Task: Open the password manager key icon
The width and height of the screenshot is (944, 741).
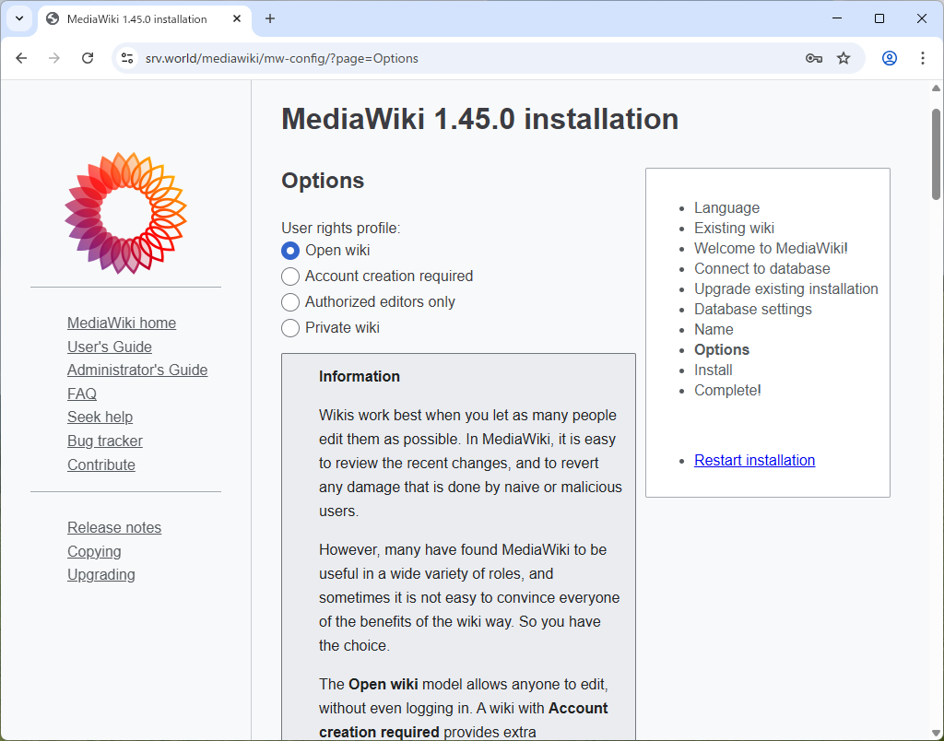Action: (813, 57)
